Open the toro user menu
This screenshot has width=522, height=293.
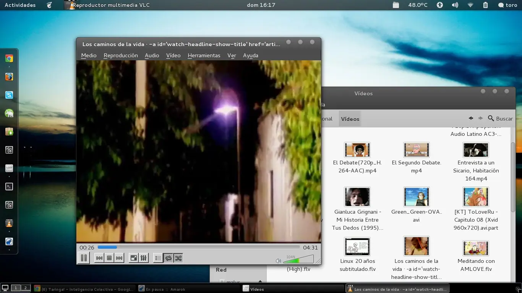pos(507,5)
